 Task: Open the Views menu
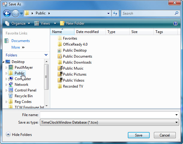pos(45,23)
